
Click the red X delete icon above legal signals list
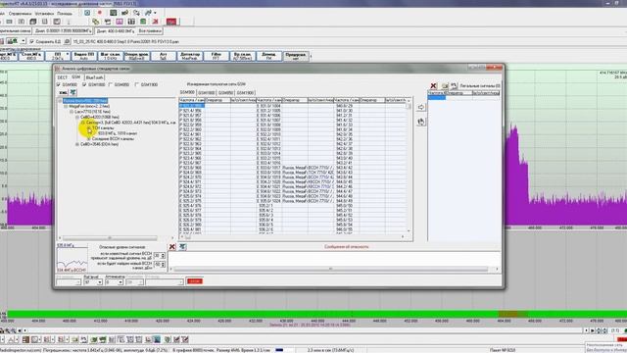tap(433, 85)
